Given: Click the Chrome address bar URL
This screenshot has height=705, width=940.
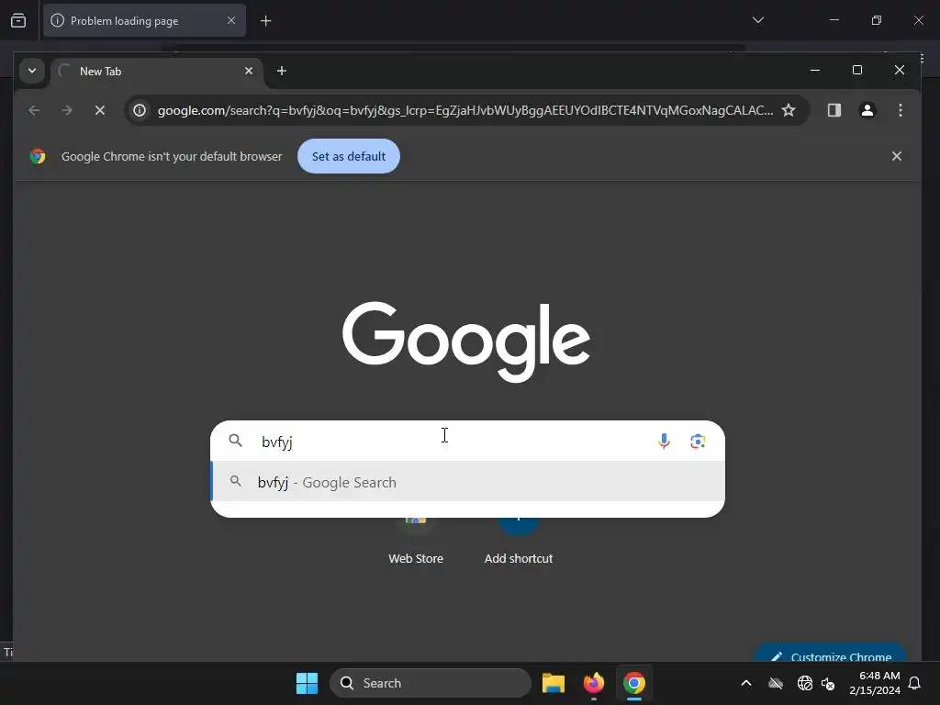Looking at the screenshot, I should point(465,110).
